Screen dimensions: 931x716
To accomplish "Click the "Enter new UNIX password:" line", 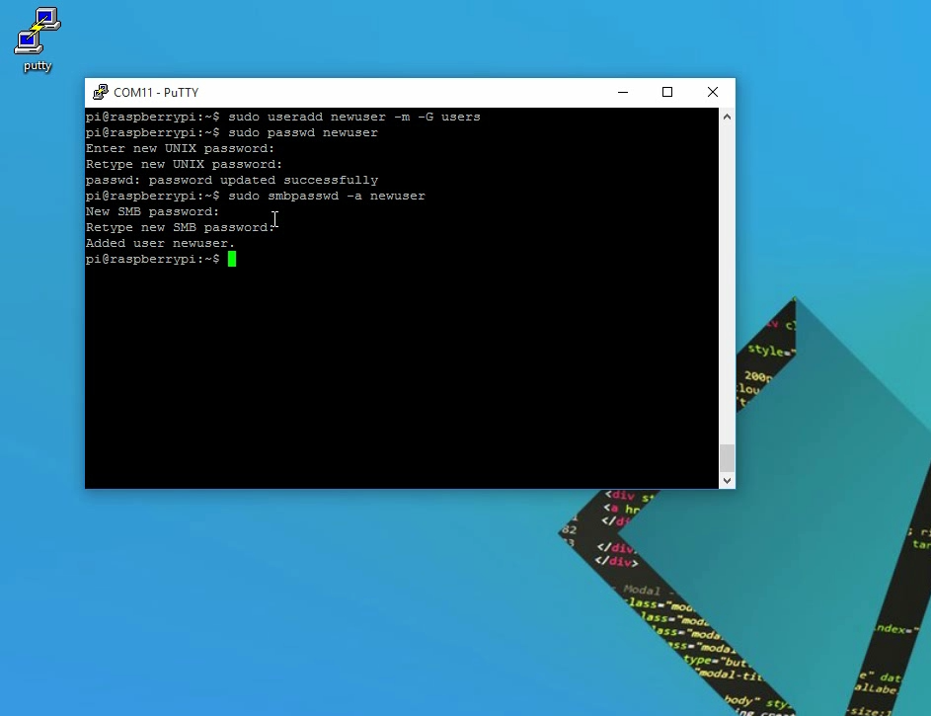I will click(180, 148).
